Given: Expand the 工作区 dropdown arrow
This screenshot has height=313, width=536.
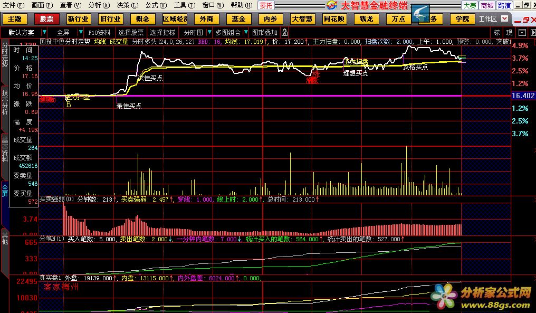Looking at the screenshot, I should 504,18.
